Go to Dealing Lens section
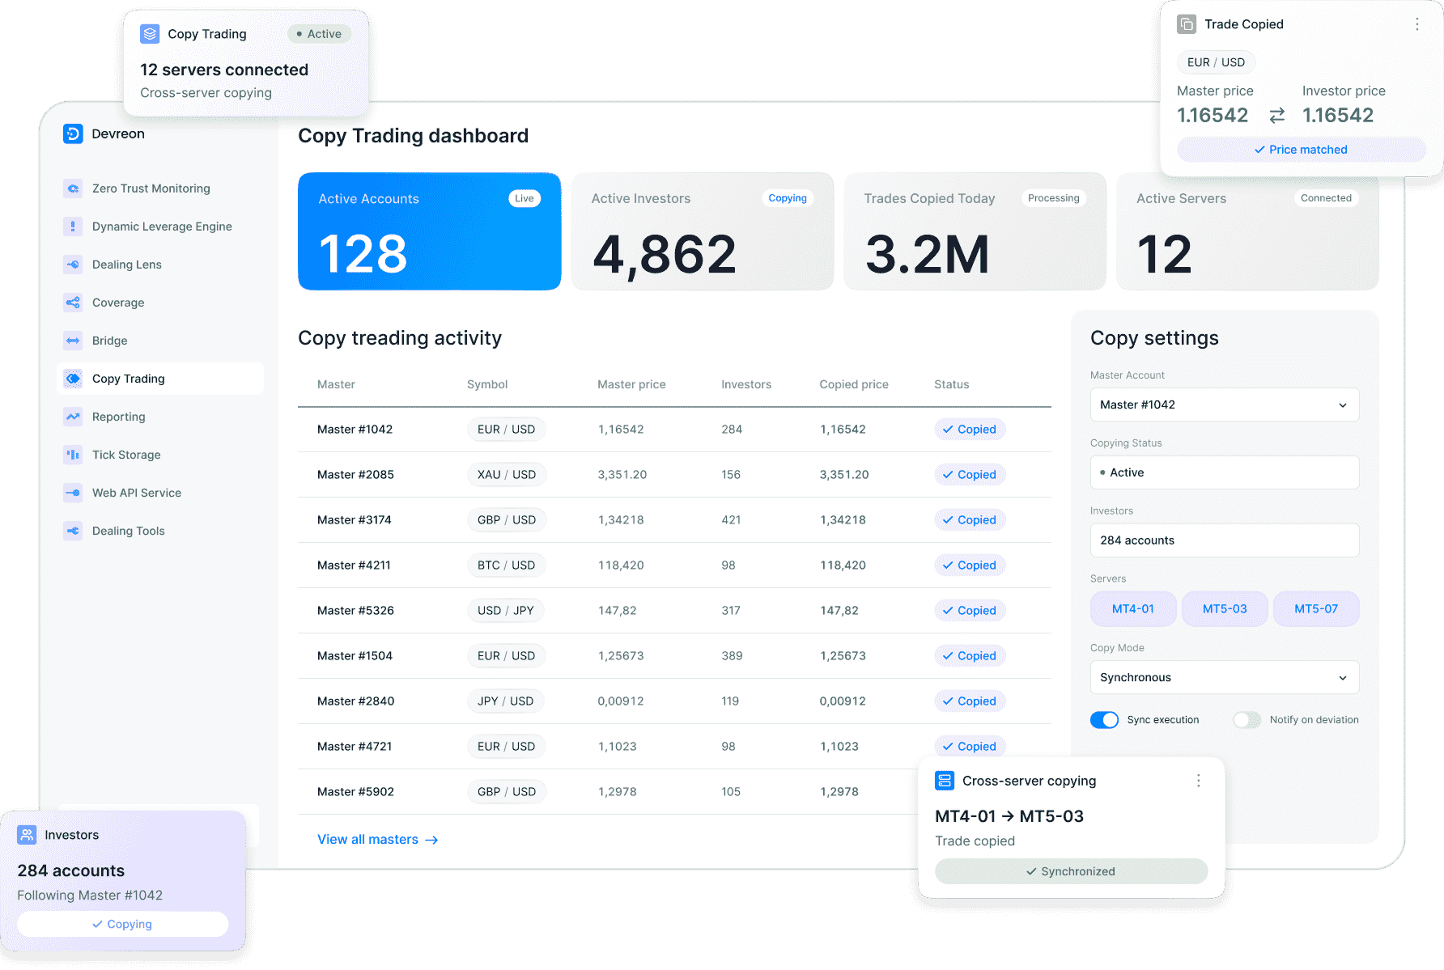 pos(162,265)
